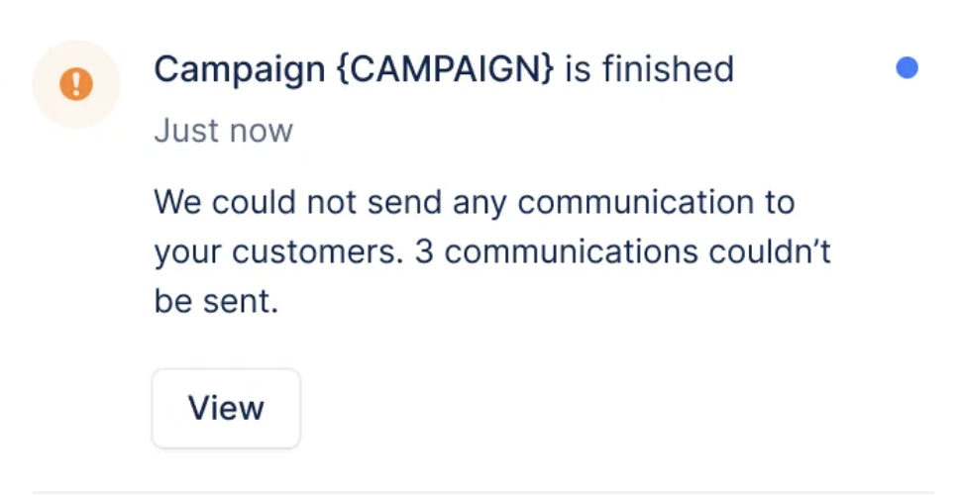Click the orange warning exclamation icon
This screenshot has width=961, height=495.
tap(76, 84)
